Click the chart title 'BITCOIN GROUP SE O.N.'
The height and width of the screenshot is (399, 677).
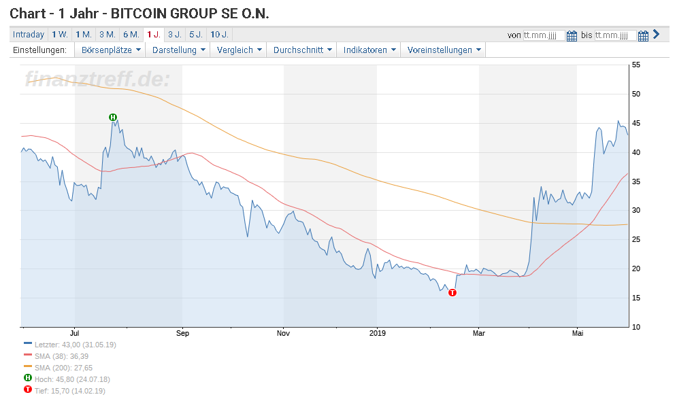click(x=190, y=14)
